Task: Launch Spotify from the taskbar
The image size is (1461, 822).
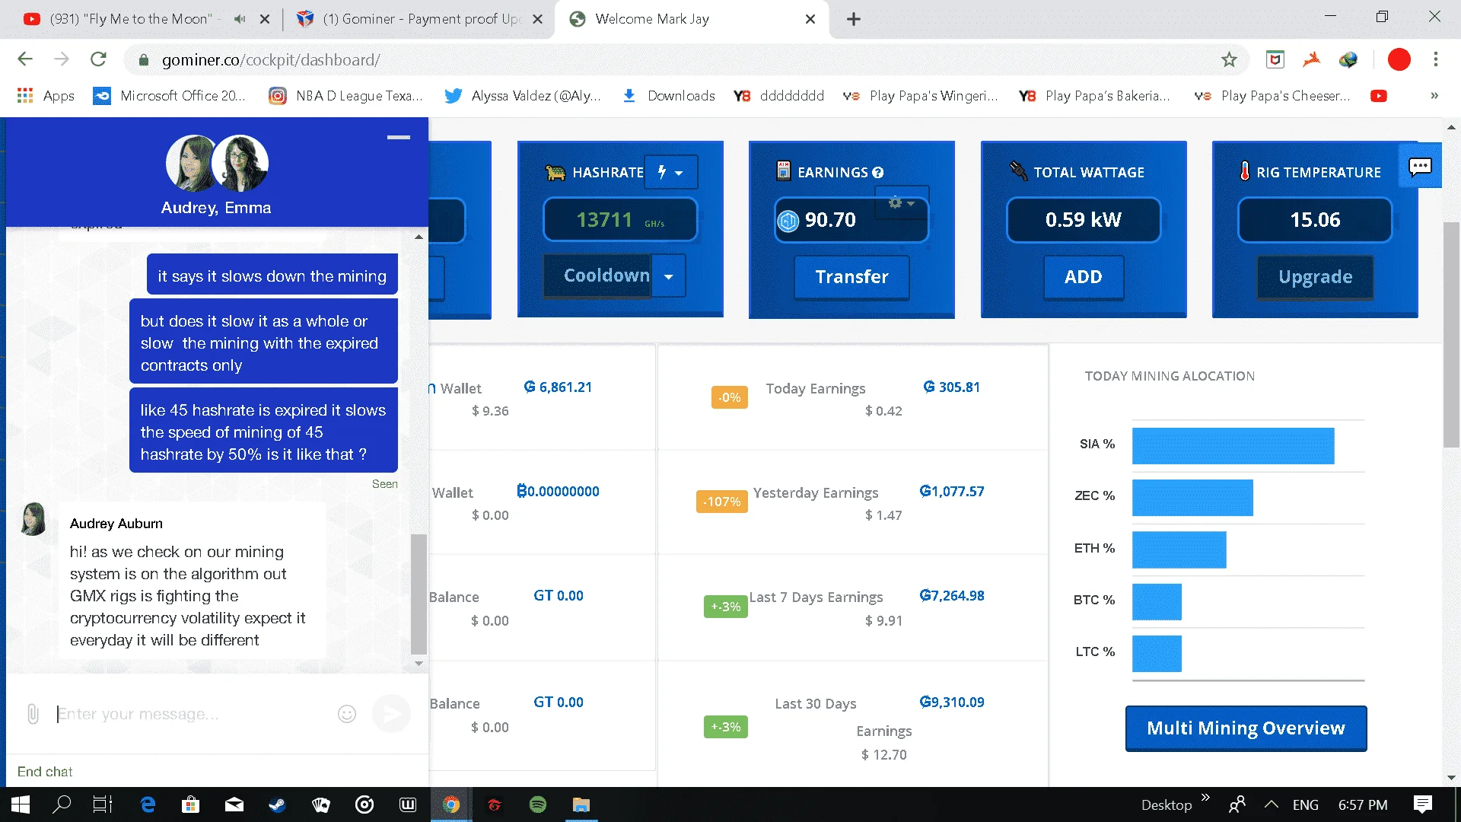Action: (x=538, y=804)
